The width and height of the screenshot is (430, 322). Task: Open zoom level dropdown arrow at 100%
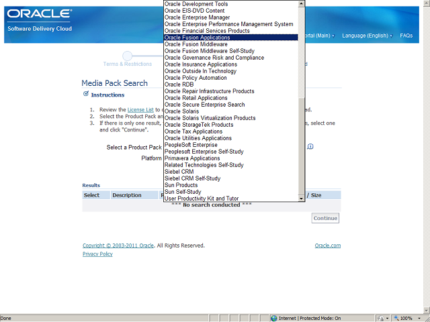pyautogui.click(x=419, y=318)
